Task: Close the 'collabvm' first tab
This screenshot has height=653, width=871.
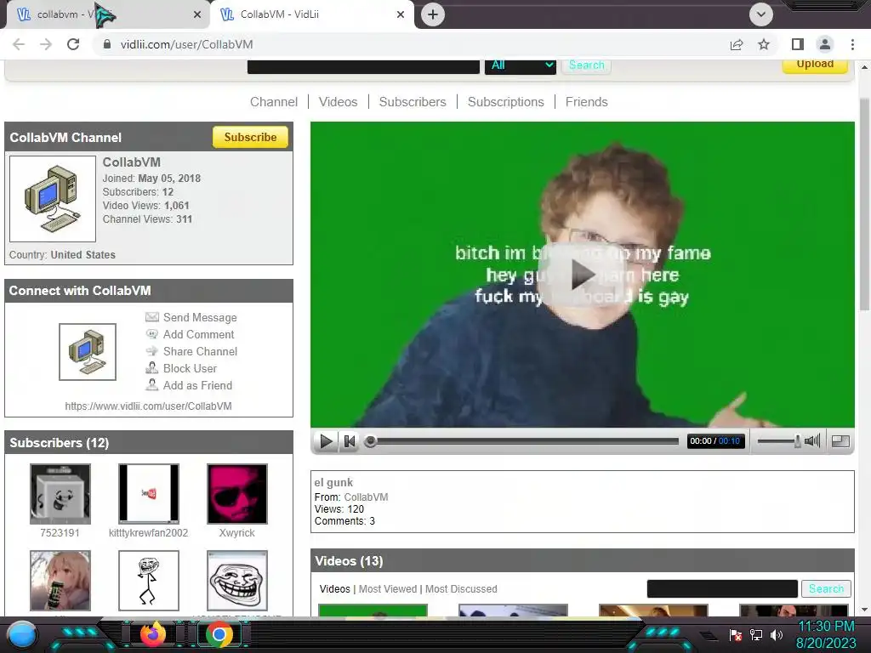Action: point(196,15)
